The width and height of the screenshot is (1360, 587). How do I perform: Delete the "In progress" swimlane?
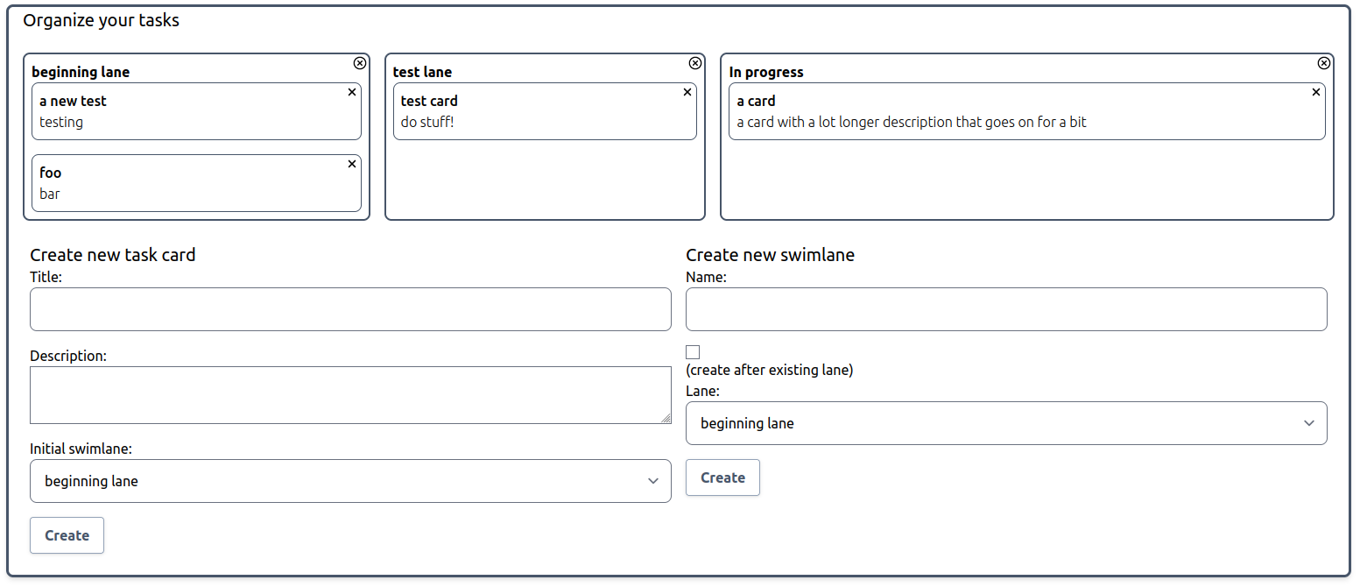coord(1324,62)
